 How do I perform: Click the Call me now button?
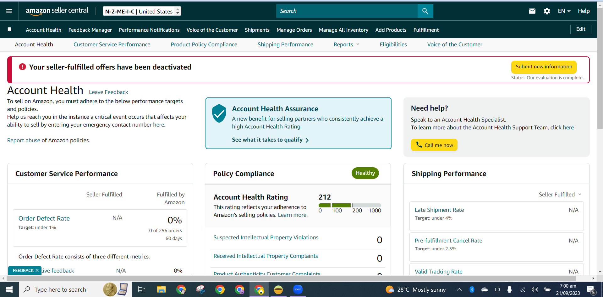tap(434, 145)
